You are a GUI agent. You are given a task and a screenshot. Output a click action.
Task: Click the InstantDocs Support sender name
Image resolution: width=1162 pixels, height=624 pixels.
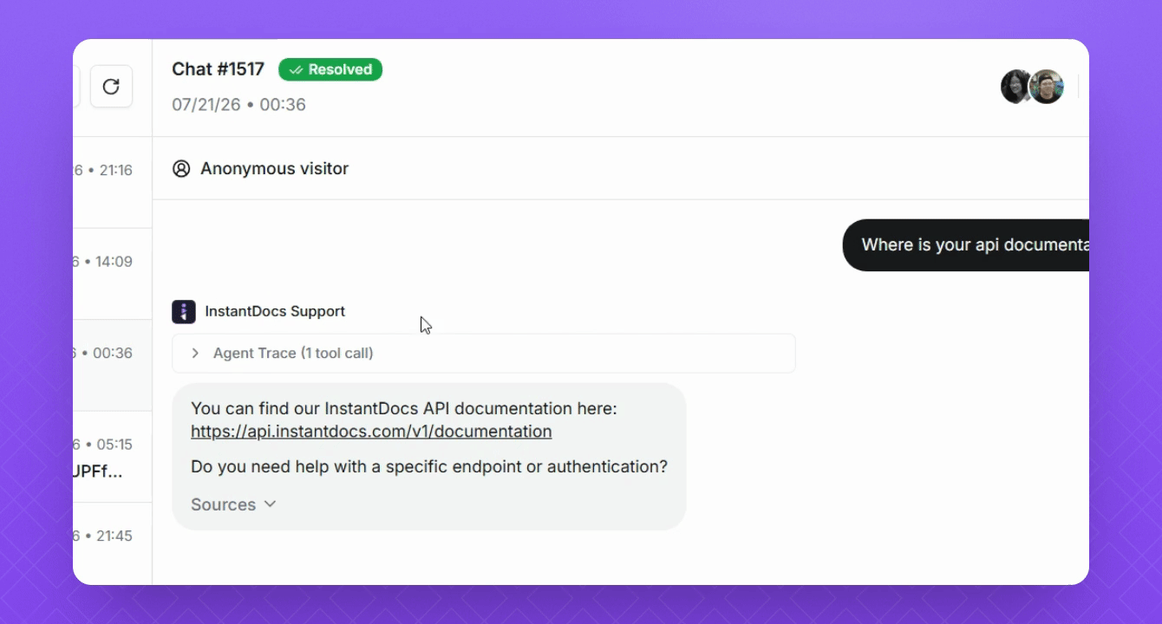[x=275, y=312]
